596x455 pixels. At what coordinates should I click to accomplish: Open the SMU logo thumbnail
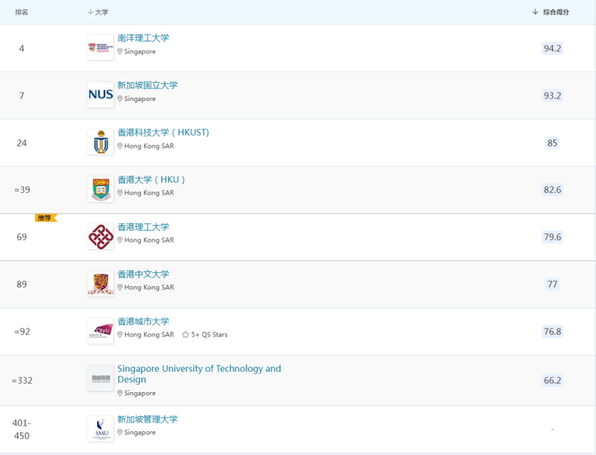click(x=101, y=429)
